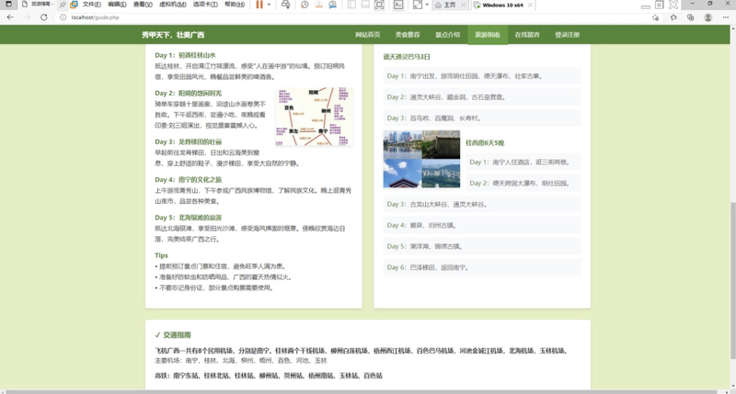Expand the dropdown arrow next to pause button
The width and height of the screenshot is (736, 394).
point(269,5)
